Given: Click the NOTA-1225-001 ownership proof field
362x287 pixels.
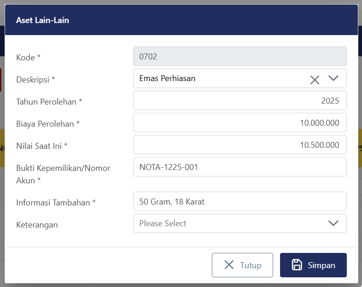Looking at the screenshot, I should (239, 167).
